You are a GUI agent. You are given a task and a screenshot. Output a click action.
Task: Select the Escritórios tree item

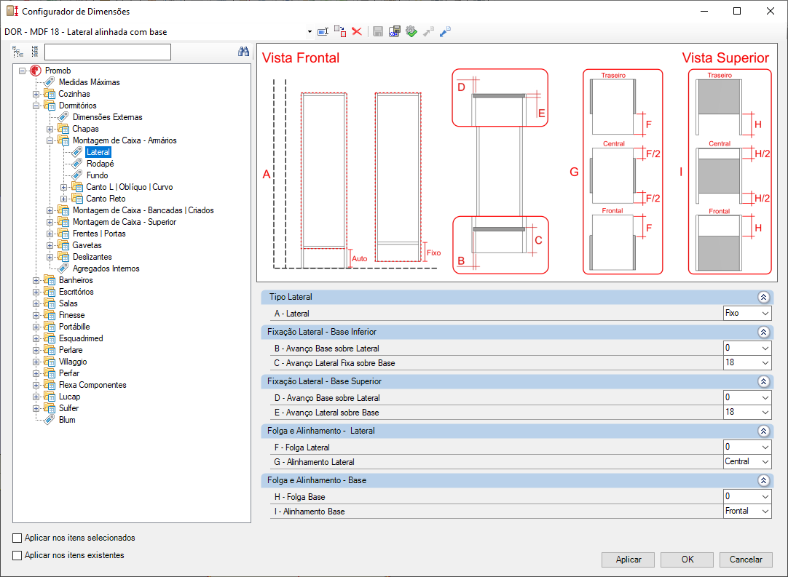(x=76, y=292)
